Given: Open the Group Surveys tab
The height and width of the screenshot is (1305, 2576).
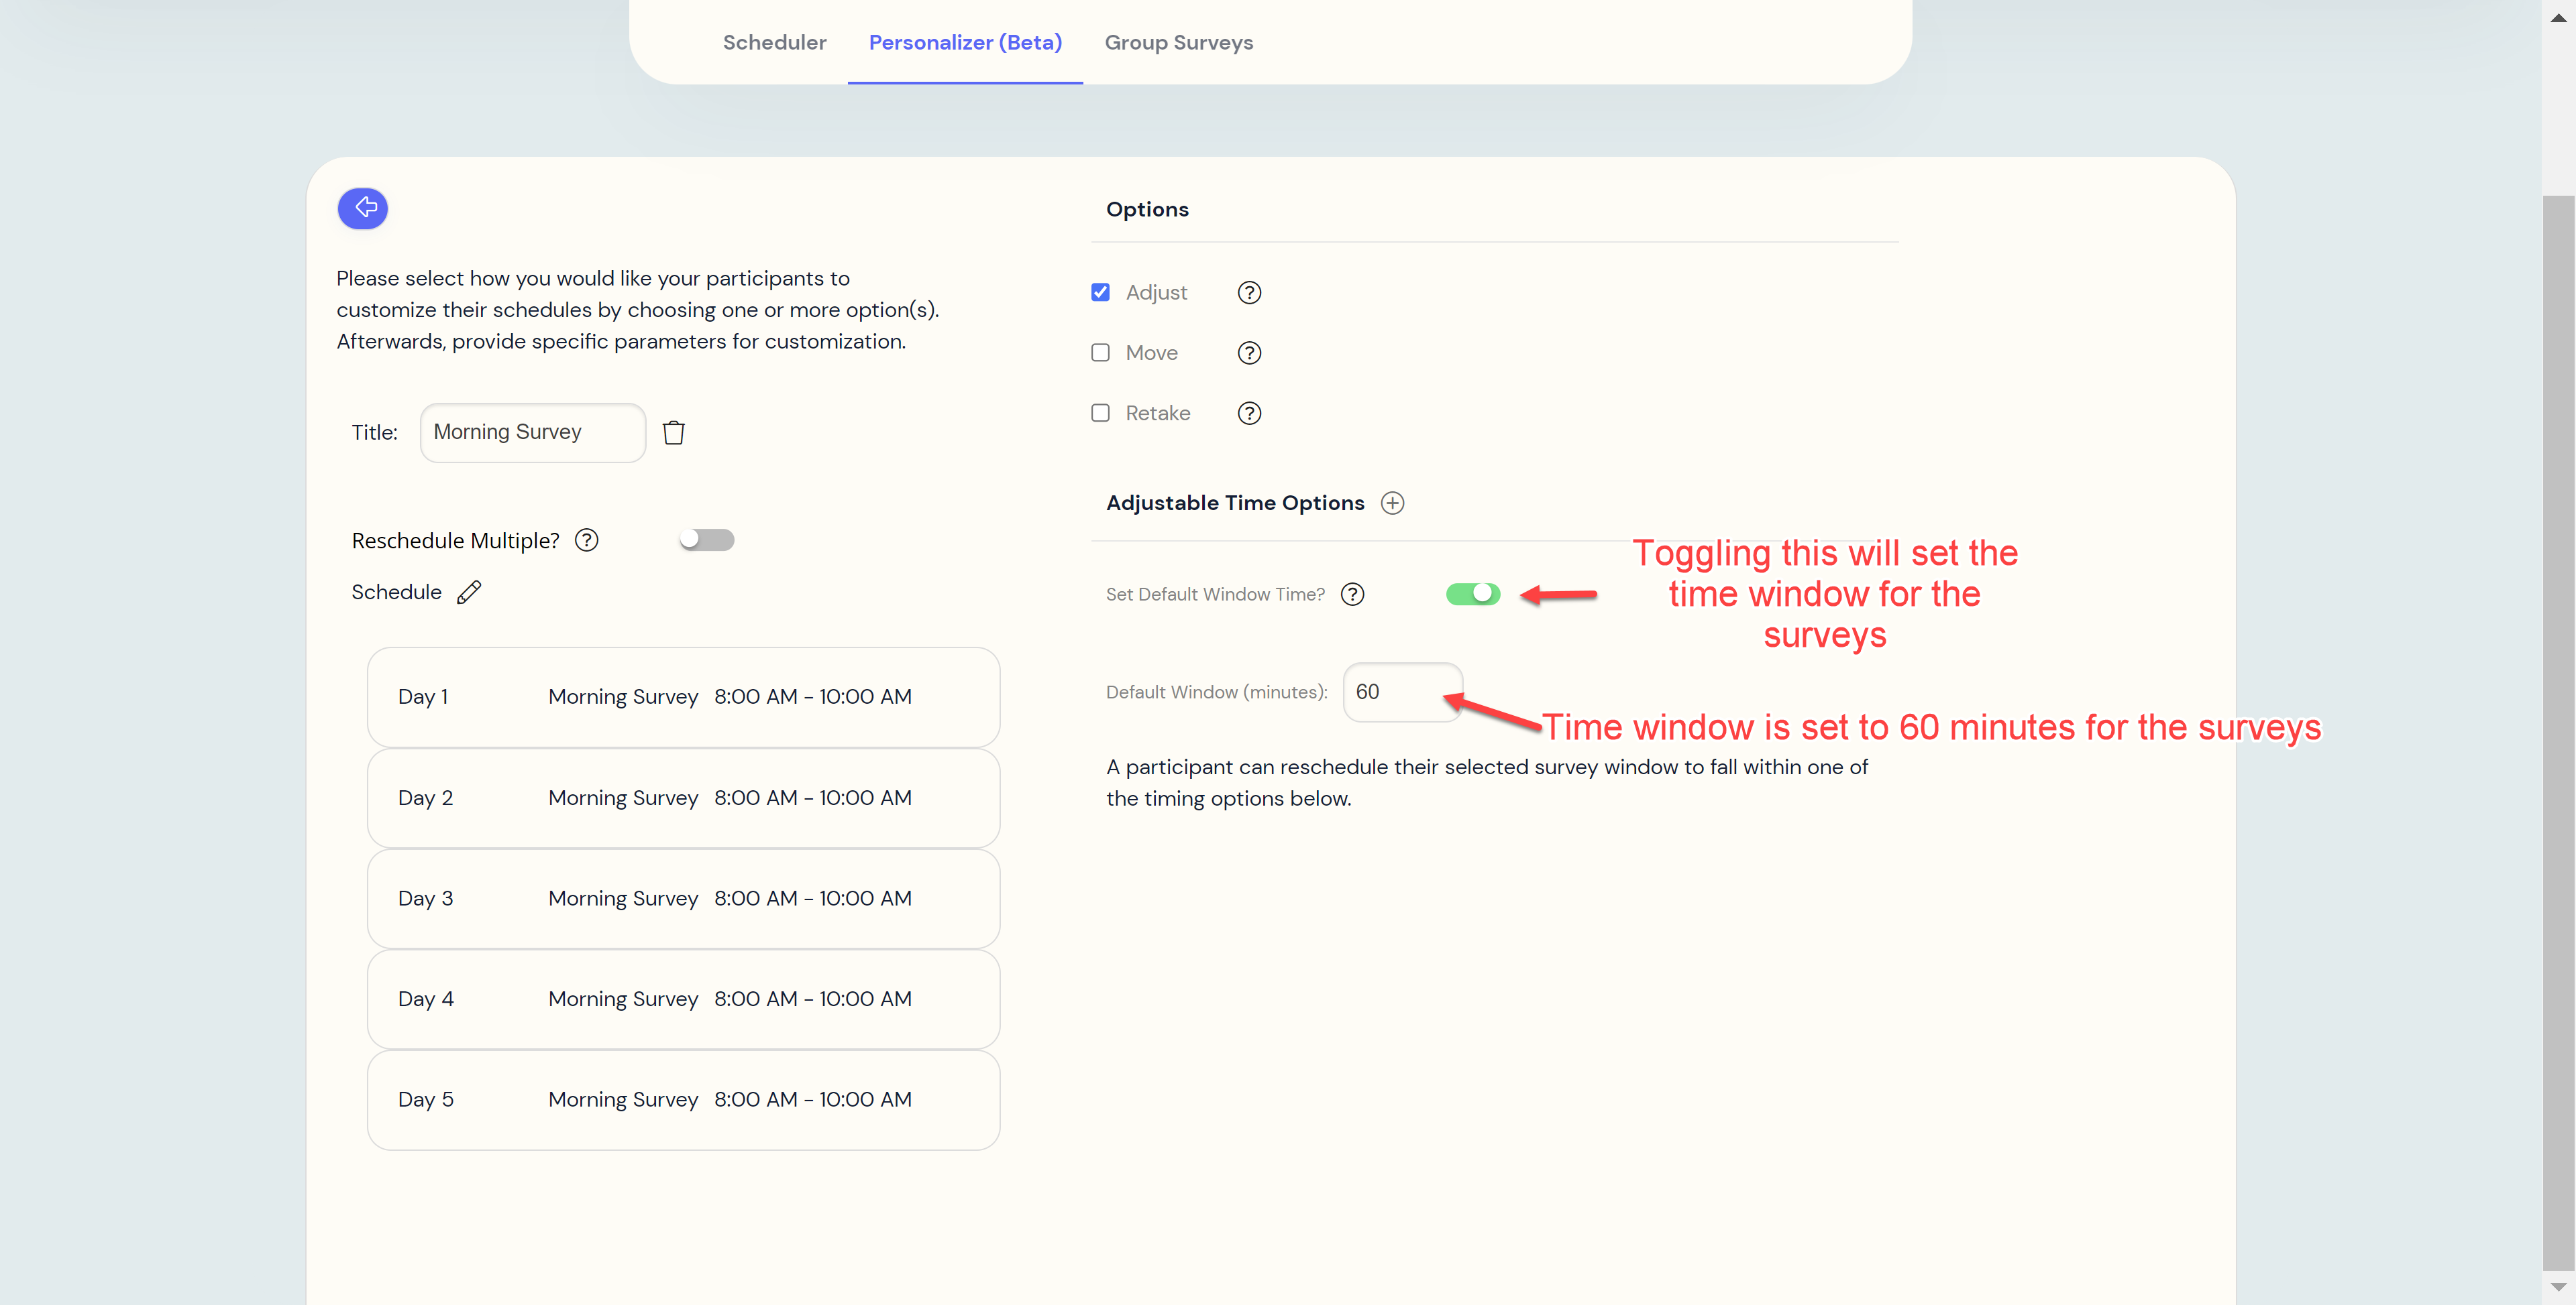Looking at the screenshot, I should coord(1178,42).
